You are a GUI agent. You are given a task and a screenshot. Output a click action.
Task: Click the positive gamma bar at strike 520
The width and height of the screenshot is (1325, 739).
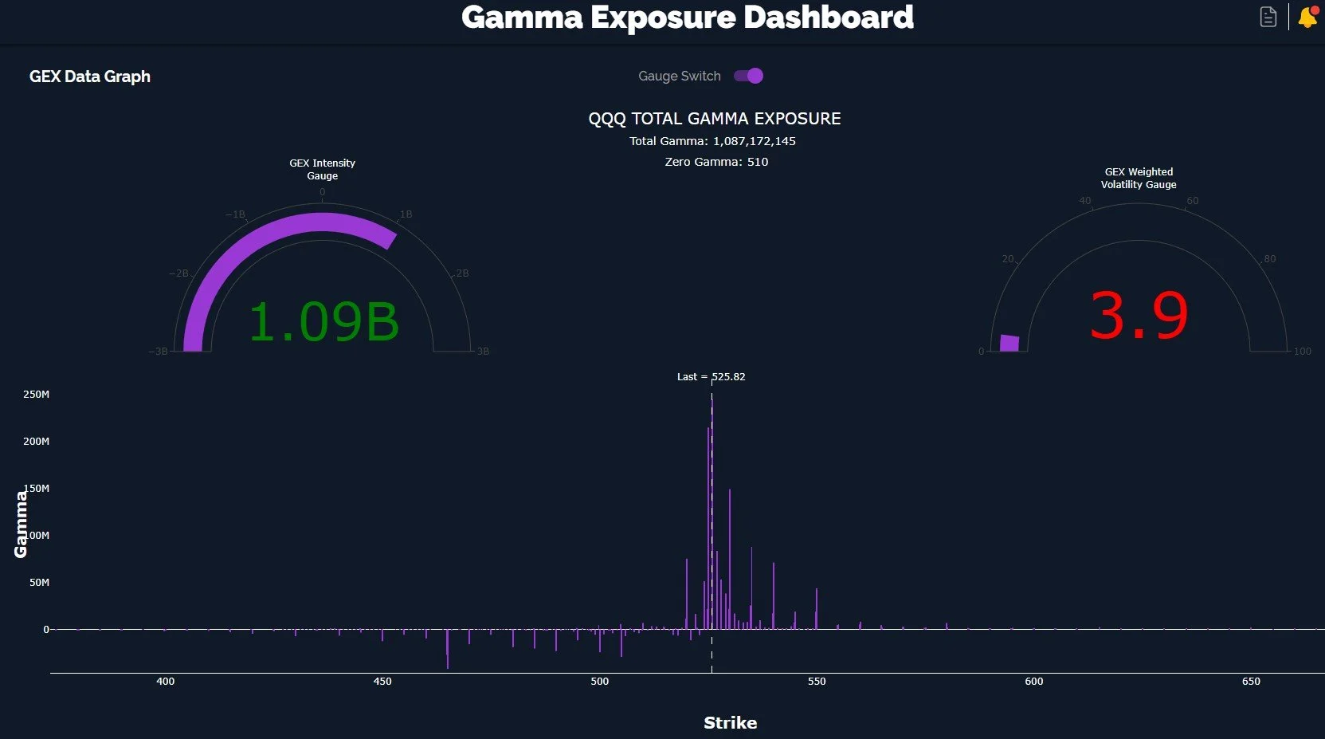687,594
